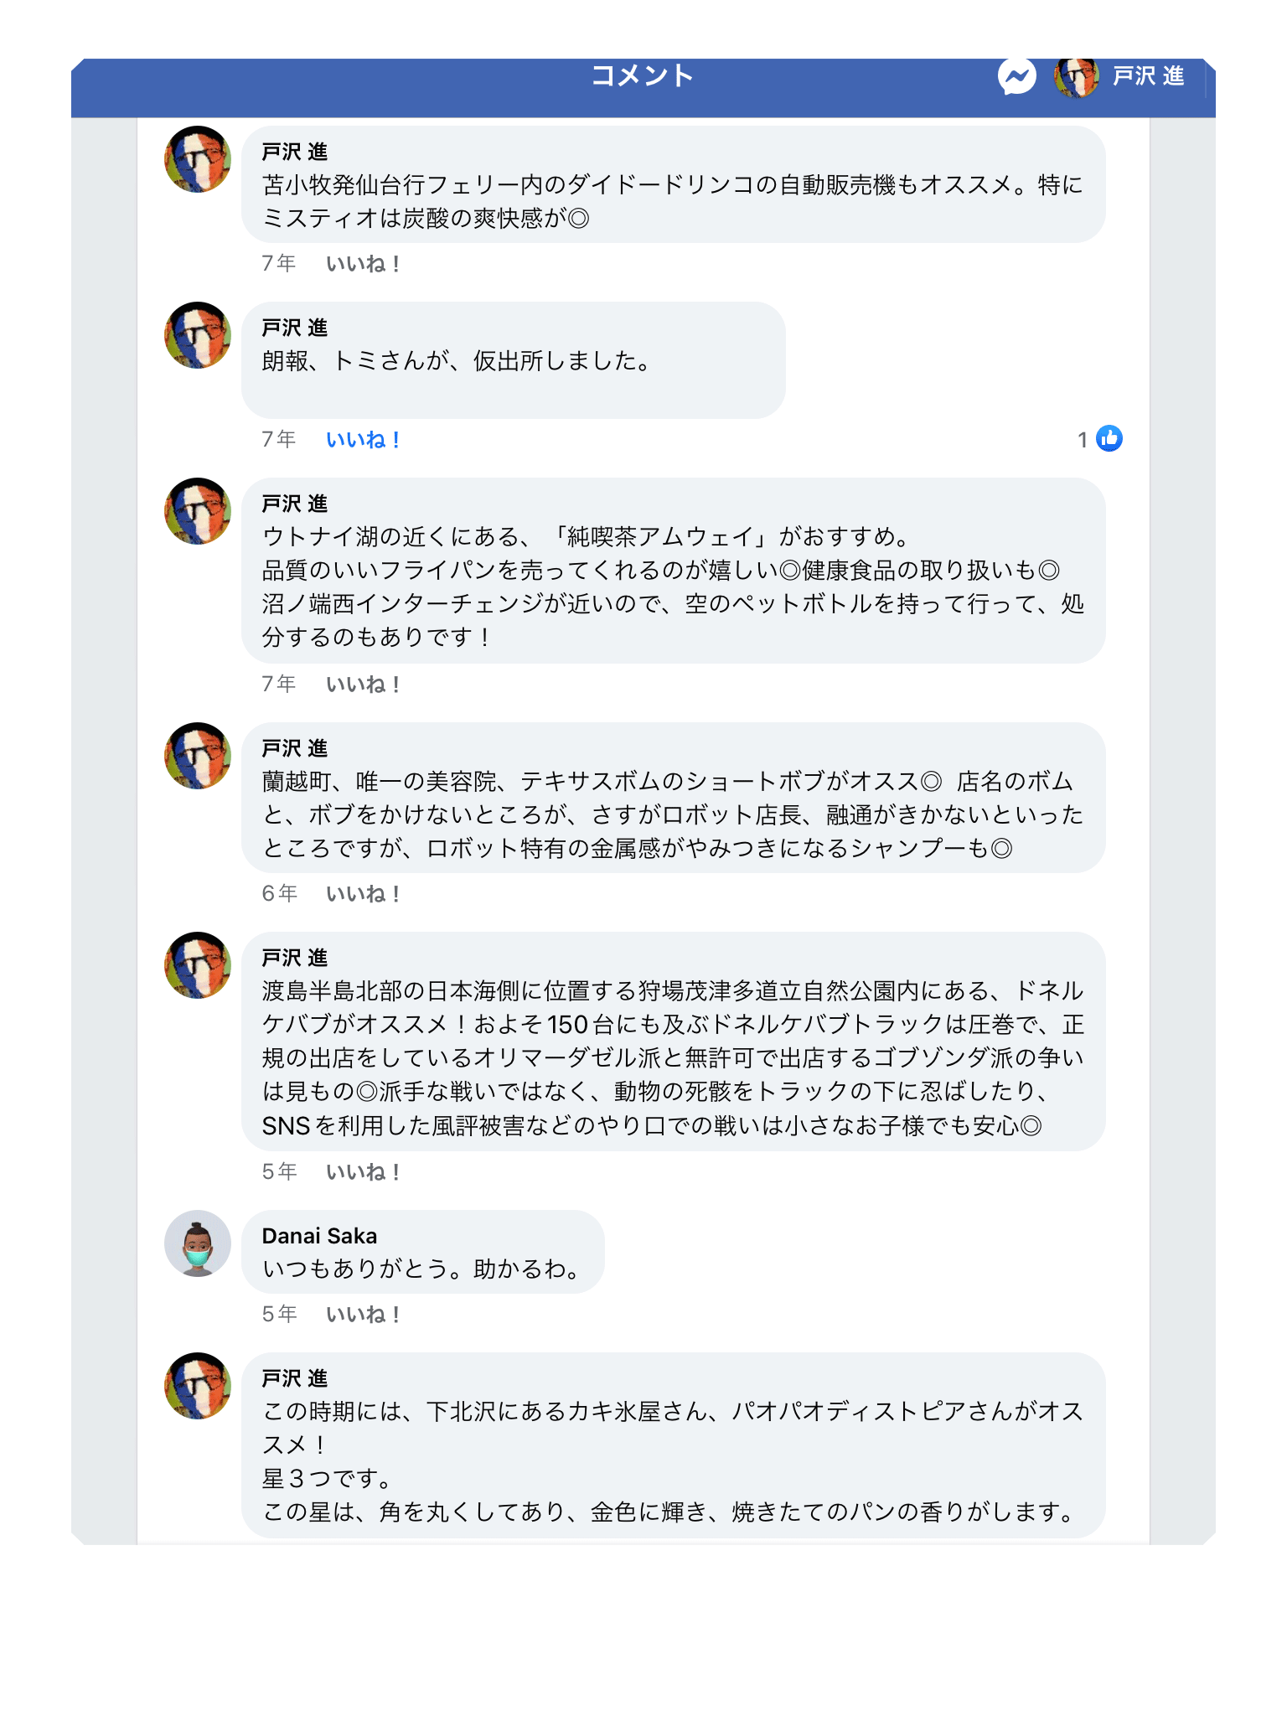Click avatar beside the ウトナイ湖 comment
1287x1716 pixels.
[x=198, y=511]
